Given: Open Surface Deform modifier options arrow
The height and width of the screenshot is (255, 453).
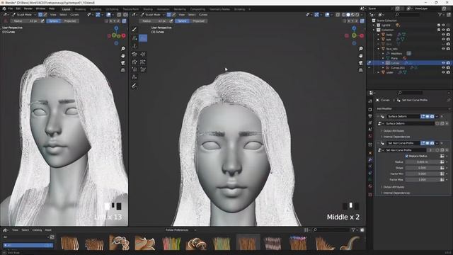Looking at the screenshot, I should pos(437,116).
